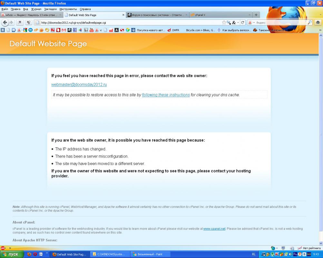The image size is (323, 258).
Task: Show more bookmarks with chevron overflow
Action: [x=320, y=30]
